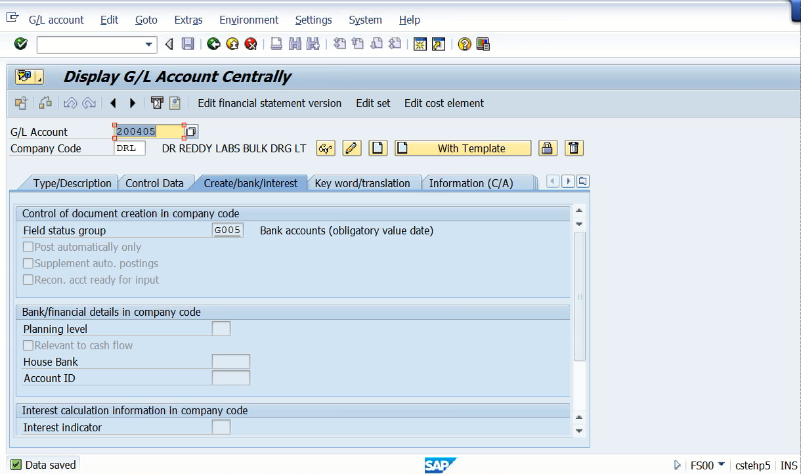Click the Time-Dependent Attributes icon
Image resolution: width=801 pixels, height=474 pixels.
(x=156, y=103)
